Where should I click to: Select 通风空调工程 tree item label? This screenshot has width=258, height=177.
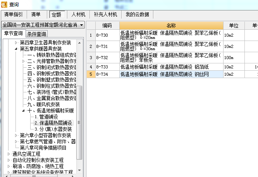click(x=26, y=154)
